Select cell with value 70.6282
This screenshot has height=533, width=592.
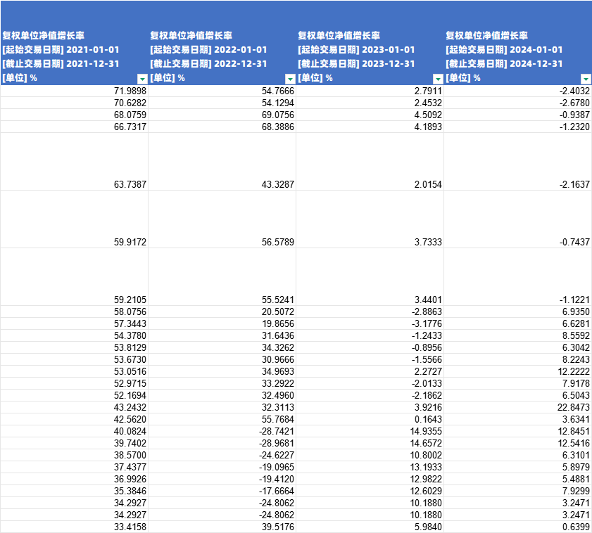point(75,103)
